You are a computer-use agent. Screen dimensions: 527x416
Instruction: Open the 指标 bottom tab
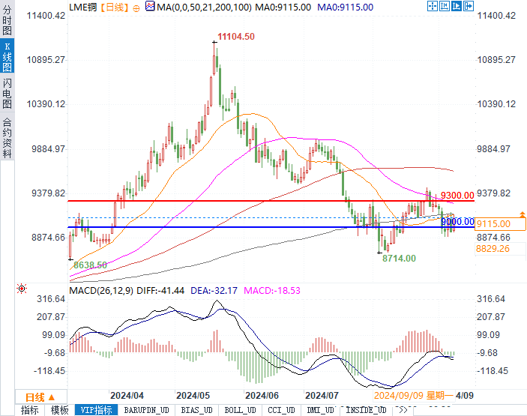(30, 410)
